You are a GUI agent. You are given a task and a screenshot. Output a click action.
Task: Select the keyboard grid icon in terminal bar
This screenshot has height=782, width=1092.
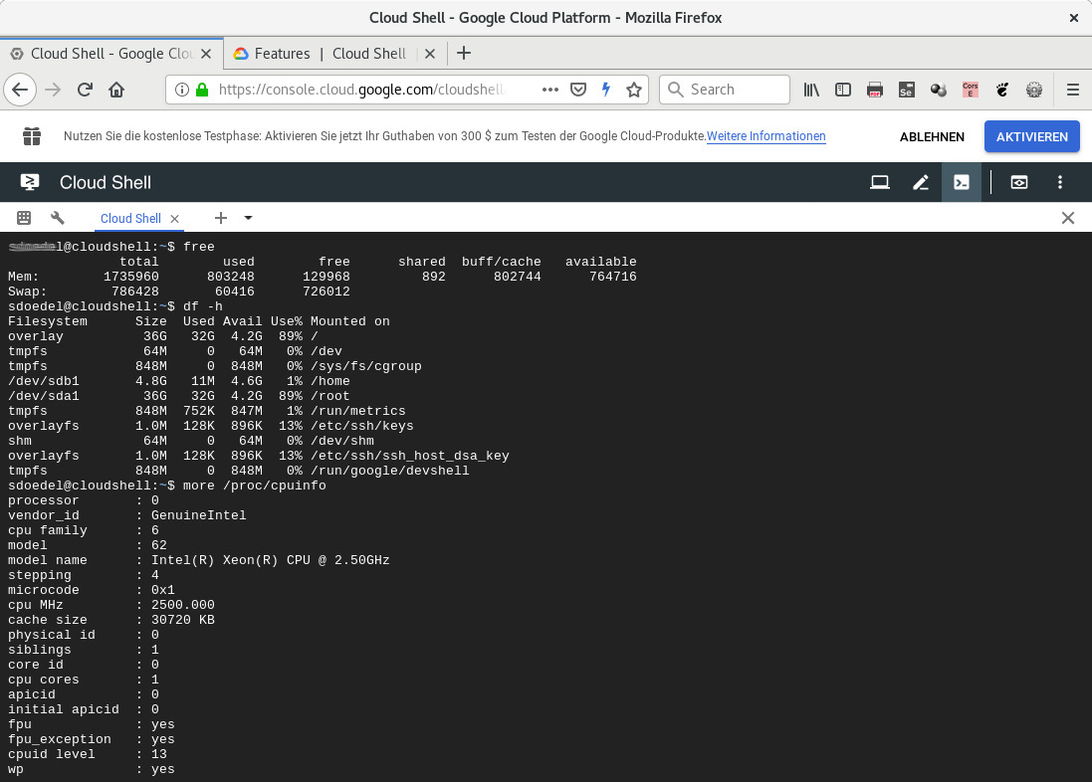(x=24, y=217)
